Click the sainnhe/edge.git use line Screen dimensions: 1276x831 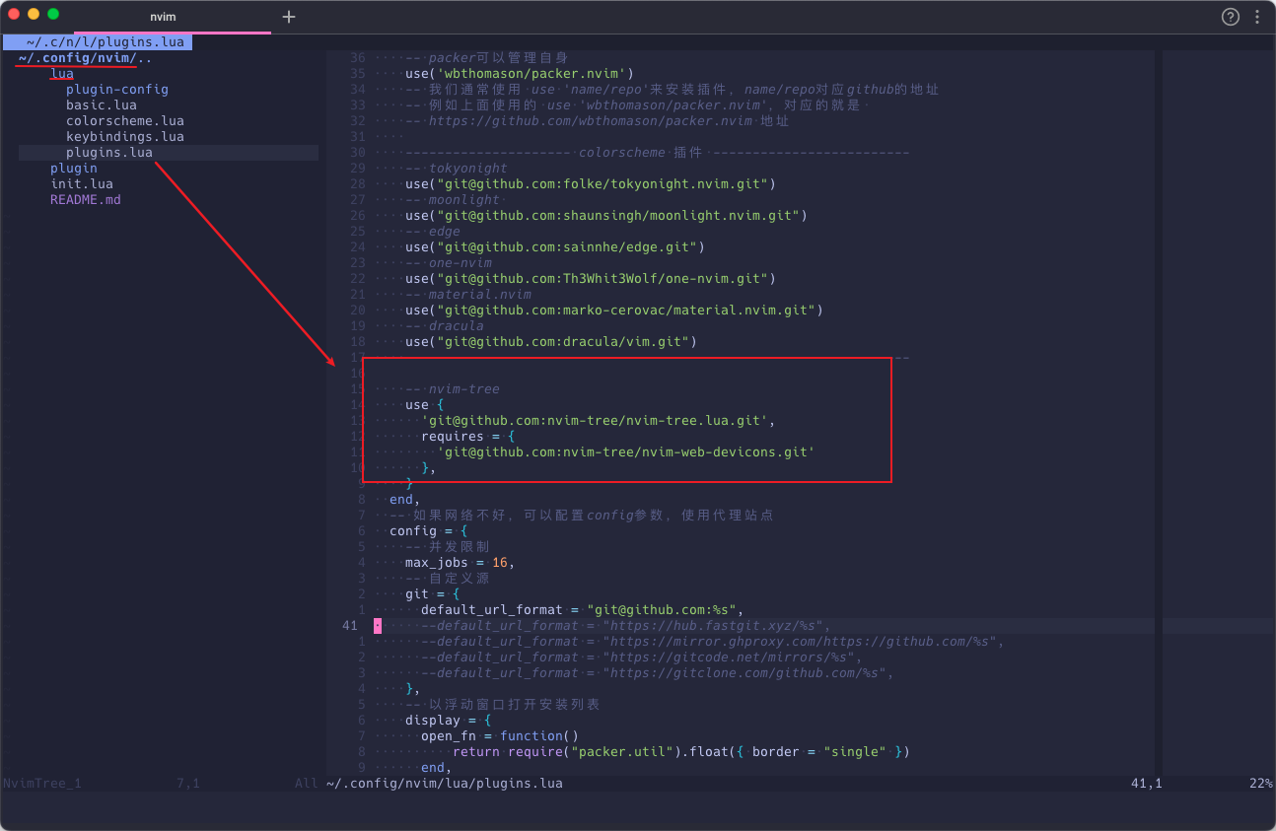click(x=555, y=247)
